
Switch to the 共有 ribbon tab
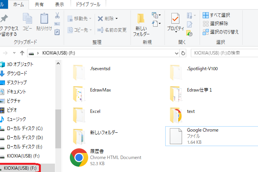pyautogui.click(x=39, y=5)
